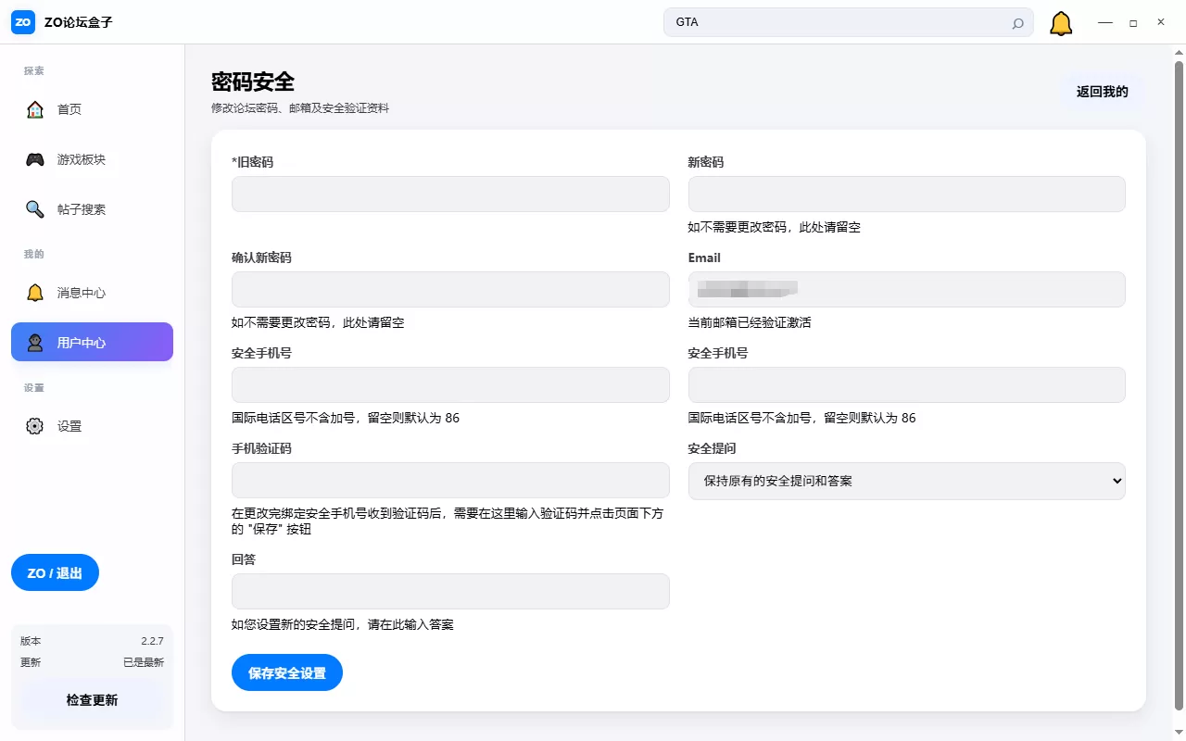Click the ZO logo icon in the title bar
The image size is (1186, 741).
pos(23,22)
